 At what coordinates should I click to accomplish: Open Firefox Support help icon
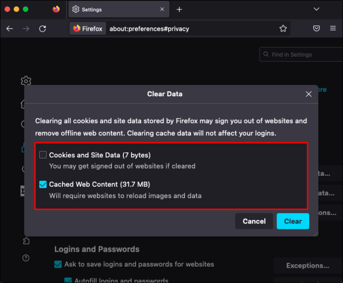pos(26,258)
